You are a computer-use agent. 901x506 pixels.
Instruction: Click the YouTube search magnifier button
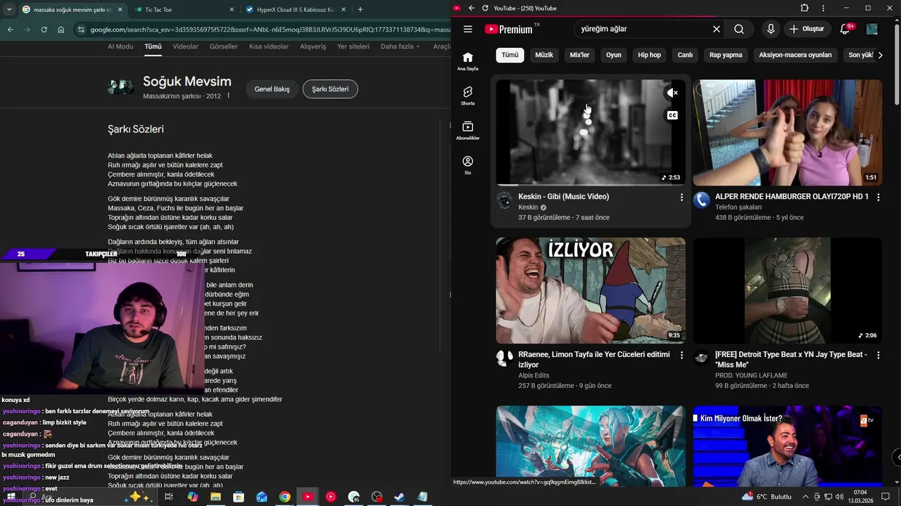(x=739, y=29)
